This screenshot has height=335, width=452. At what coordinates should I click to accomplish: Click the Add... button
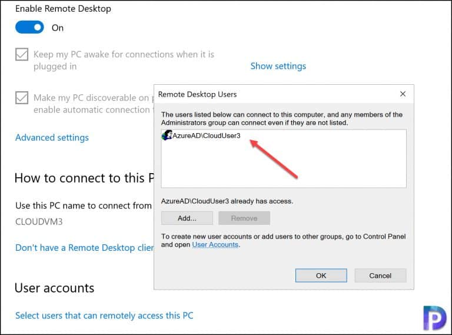point(187,218)
